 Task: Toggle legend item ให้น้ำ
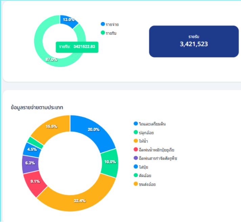(141, 141)
